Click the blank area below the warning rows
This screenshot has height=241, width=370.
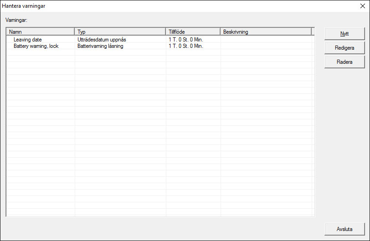pyautogui.click(x=159, y=137)
